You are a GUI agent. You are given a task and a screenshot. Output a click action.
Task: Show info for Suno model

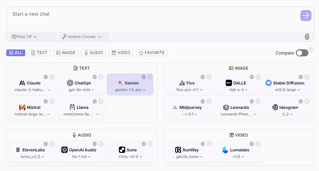(x=150, y=144)
